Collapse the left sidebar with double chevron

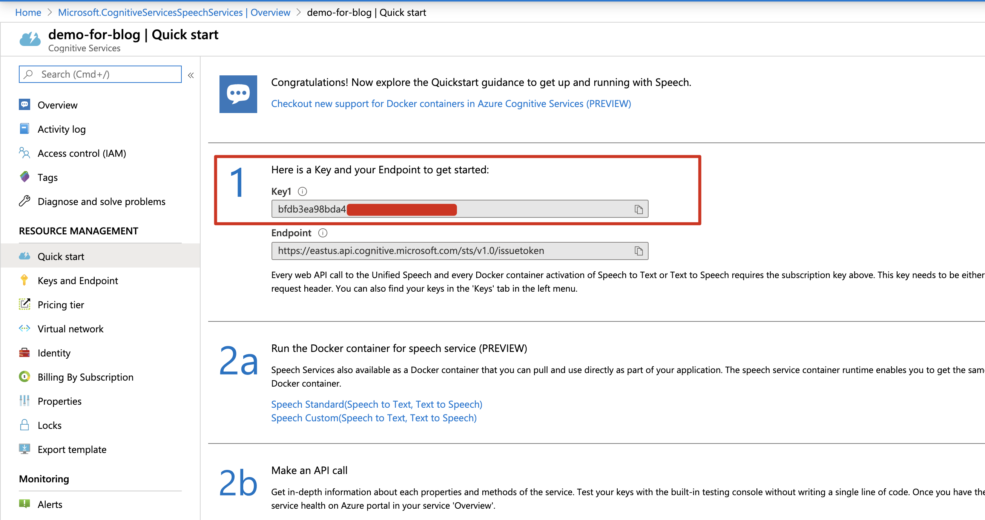tap(191, 75)
